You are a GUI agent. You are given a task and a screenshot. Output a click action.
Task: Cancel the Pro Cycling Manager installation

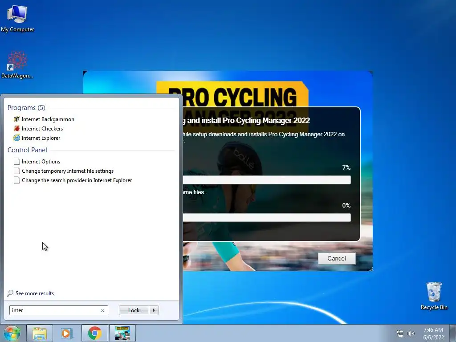pos(337,259)
